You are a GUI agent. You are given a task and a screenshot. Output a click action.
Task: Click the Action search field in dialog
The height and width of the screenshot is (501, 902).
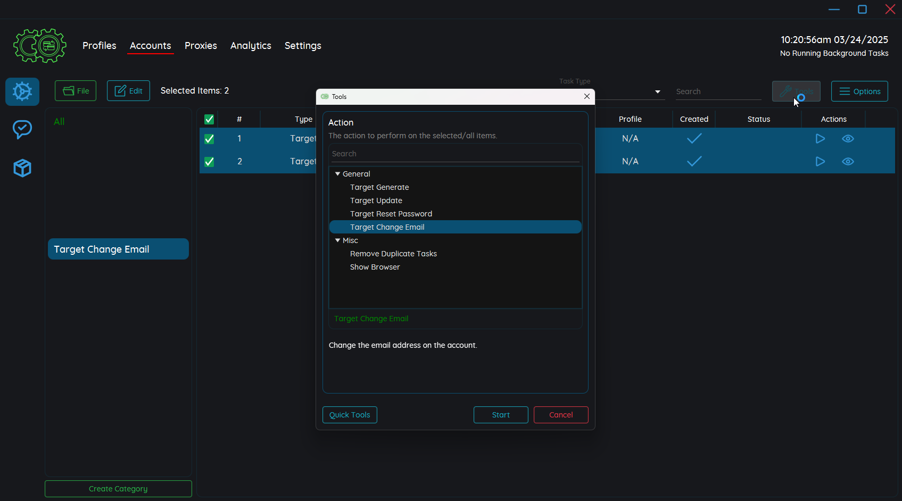pos(455,154)
